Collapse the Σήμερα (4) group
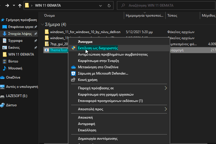This screenshot has width=216, height=144. coord(42,24)
